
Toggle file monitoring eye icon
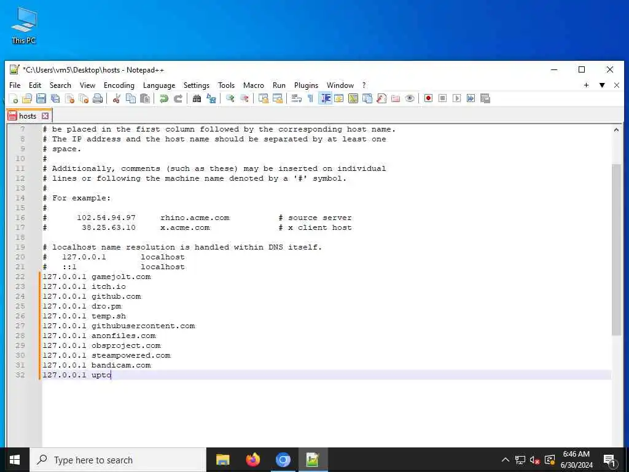pyautogui.click(x=410, y=98)
